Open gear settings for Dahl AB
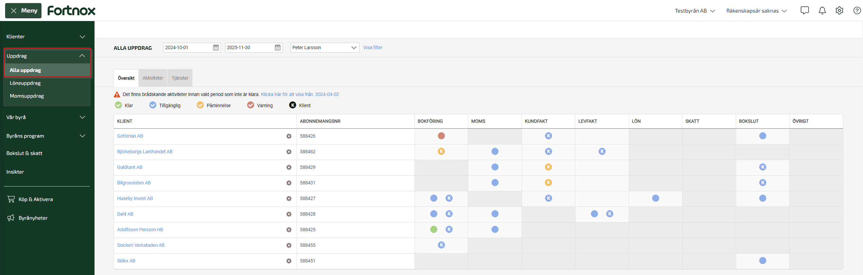 coord(289,214)
